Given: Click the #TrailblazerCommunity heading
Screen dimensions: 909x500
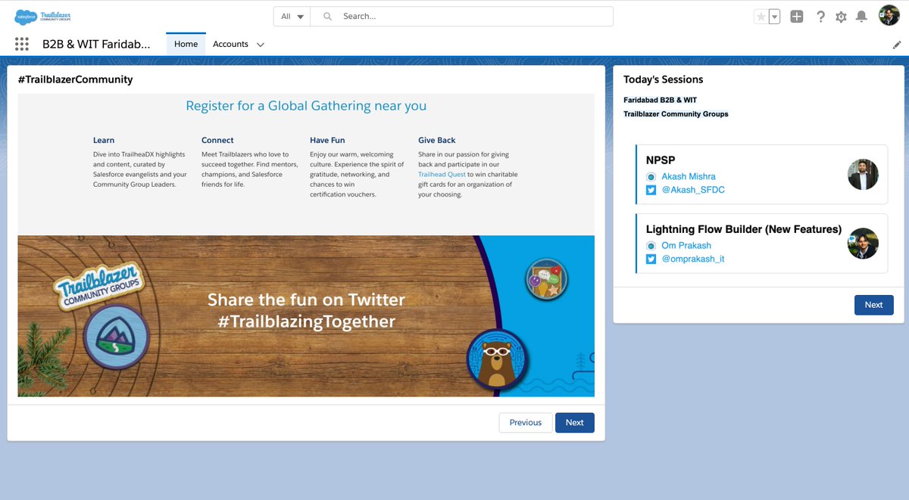Looking at the screenshot, I should [x=75, y=79].
